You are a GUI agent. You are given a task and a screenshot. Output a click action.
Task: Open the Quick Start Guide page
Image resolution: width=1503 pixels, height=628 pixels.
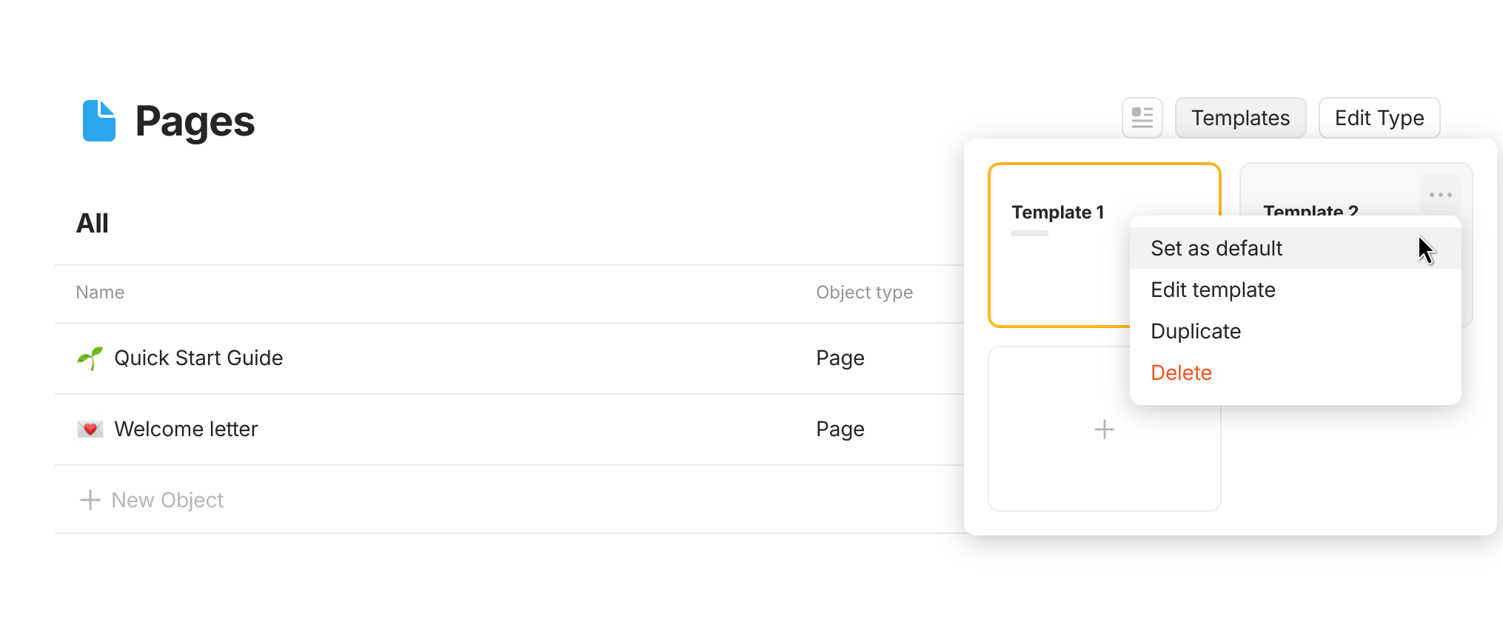pos(198,358)
